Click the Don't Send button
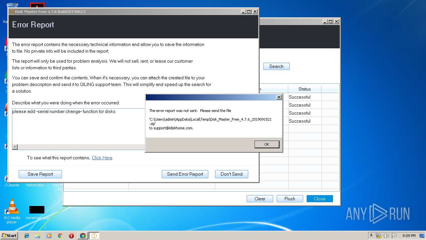This screenshot has height=240, width=426. click(x=232, y=174)
